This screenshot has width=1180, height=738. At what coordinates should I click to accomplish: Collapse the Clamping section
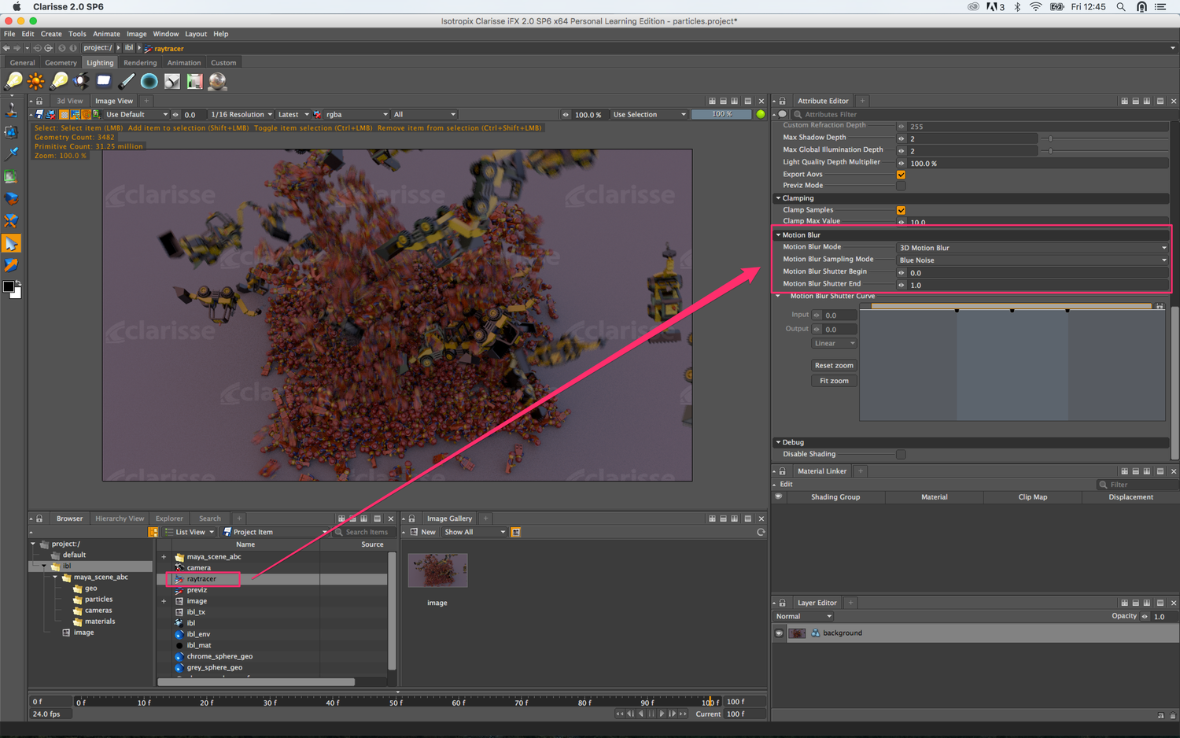(x=779, y=198)
